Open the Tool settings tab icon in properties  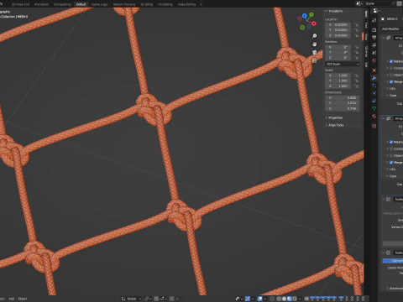tap(374, 20)
